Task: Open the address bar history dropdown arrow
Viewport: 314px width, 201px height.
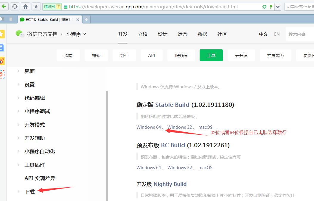Action: pos(278,7)
